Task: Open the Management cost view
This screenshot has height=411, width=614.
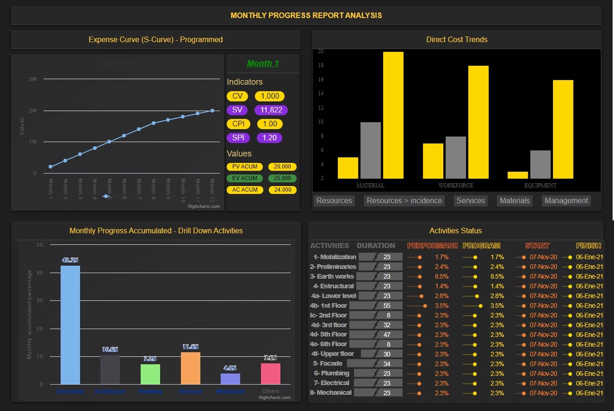Action: 566,200
